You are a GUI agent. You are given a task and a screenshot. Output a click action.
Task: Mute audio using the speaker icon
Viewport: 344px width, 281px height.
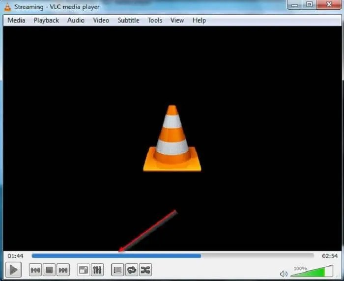point(284,274)
